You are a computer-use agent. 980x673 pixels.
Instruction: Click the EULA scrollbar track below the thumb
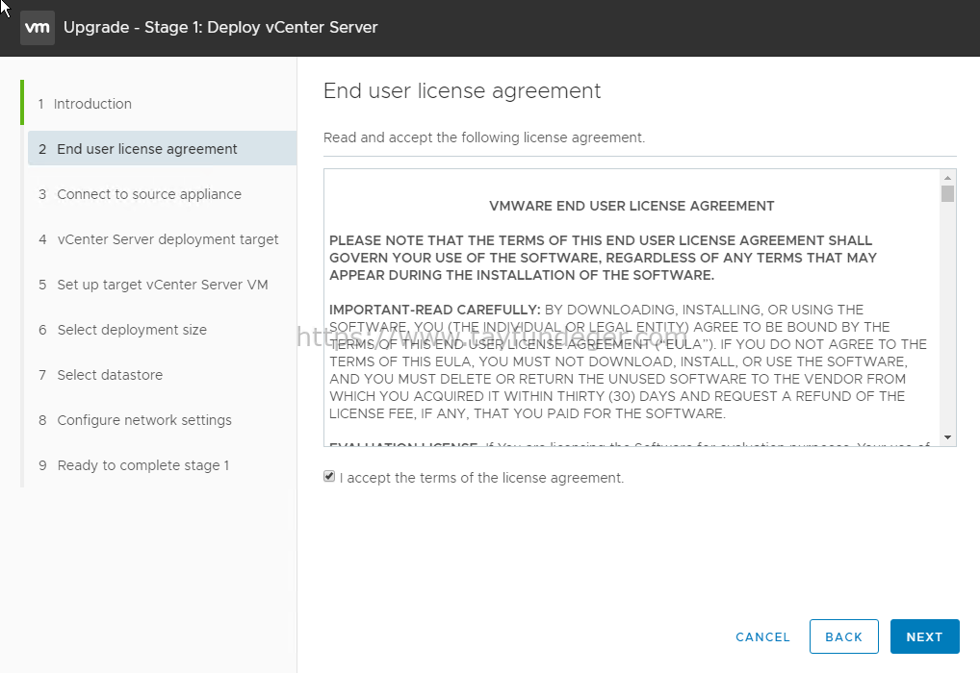pyautogui.click(x=947, y=318)
